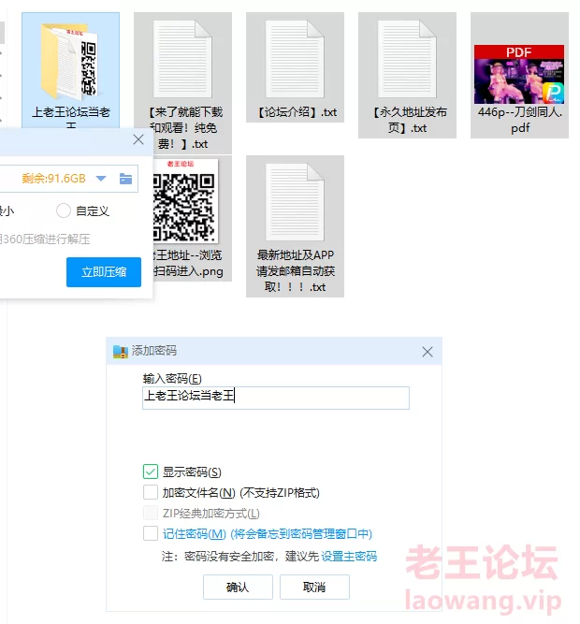Uncheck the 显示密码 checkbox

coord(151,472)
